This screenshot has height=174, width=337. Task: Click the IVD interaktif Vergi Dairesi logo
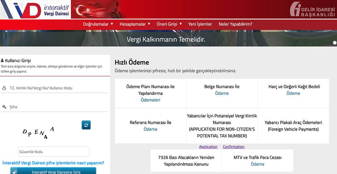tap(35, 9)
